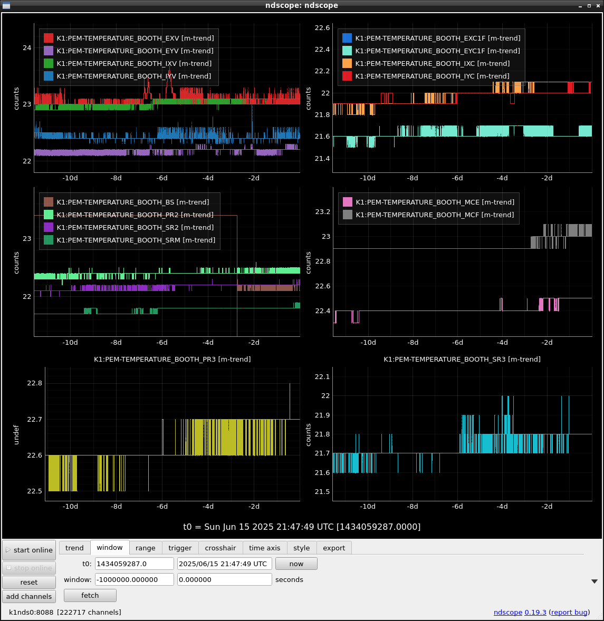Open the export tab
This screenshot has height=621, width=604.
[x=334, y=548]
